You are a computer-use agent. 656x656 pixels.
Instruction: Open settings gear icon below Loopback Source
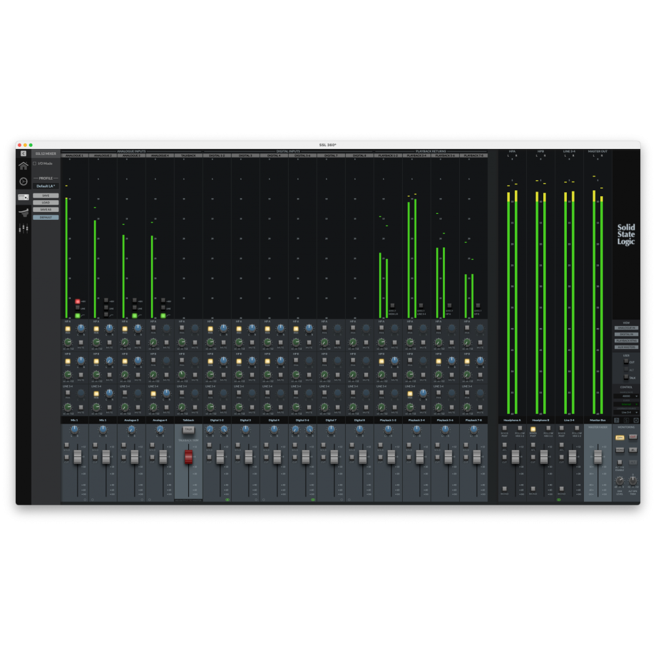(x=636, y=420)
